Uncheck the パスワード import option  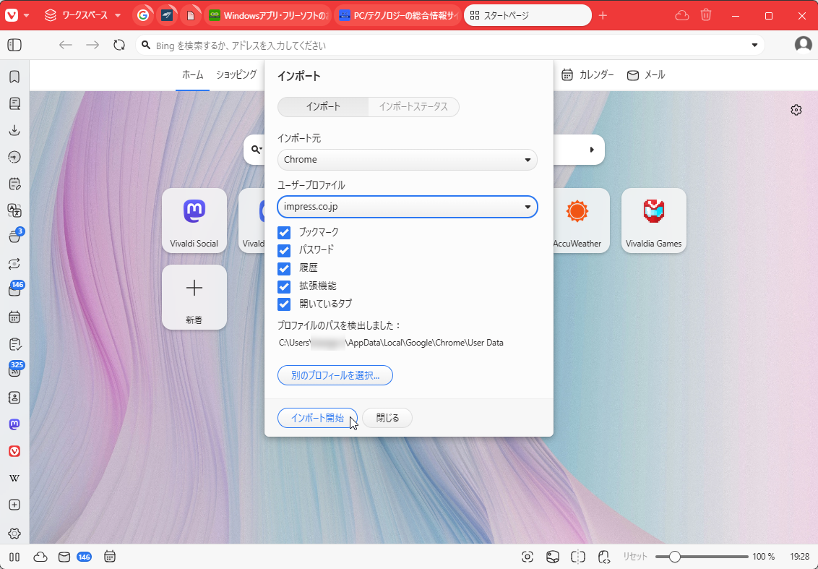coord(283,250)
